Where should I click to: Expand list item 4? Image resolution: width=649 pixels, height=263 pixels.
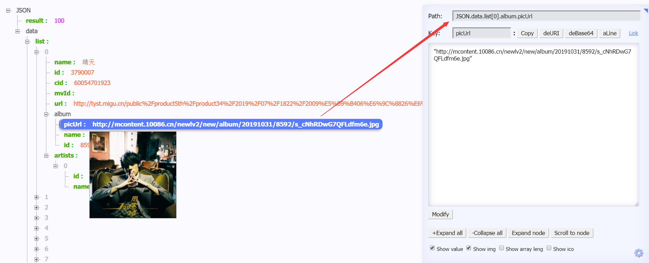37,228
